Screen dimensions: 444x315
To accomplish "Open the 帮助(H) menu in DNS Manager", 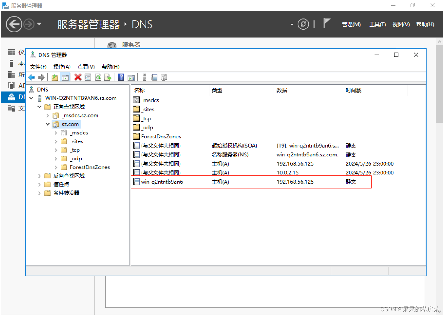I will tap(111, 67).
